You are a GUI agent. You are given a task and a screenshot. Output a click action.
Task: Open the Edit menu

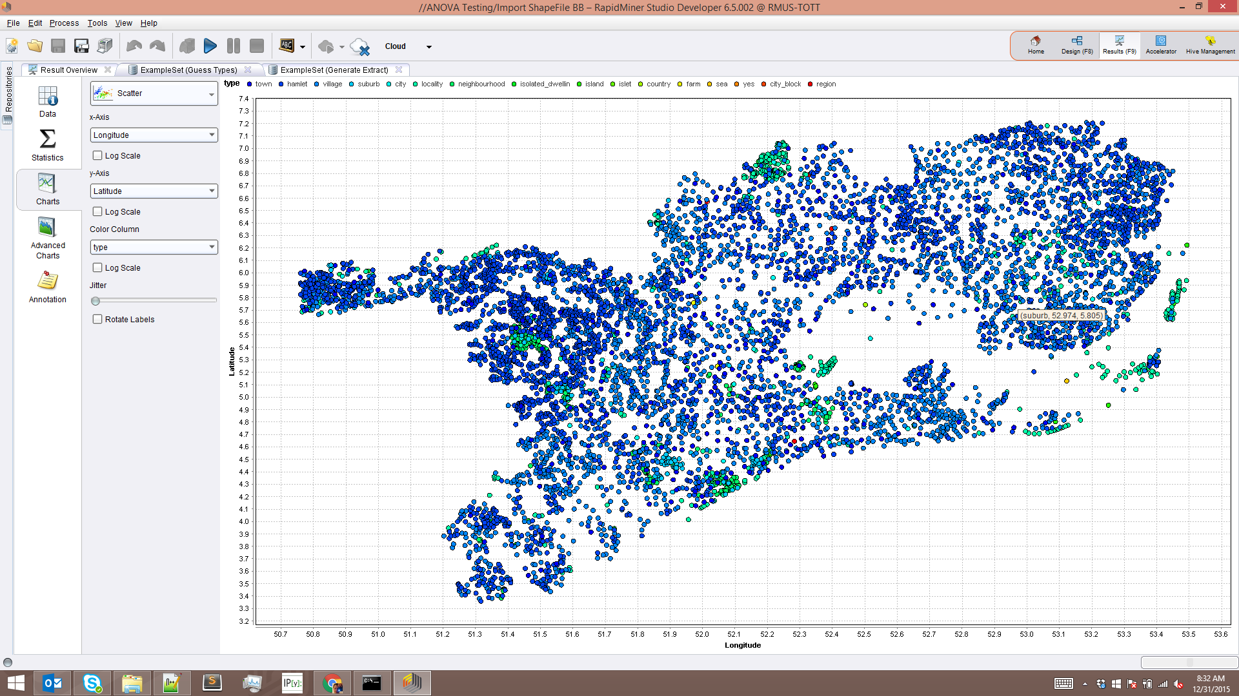click(35, 23)
